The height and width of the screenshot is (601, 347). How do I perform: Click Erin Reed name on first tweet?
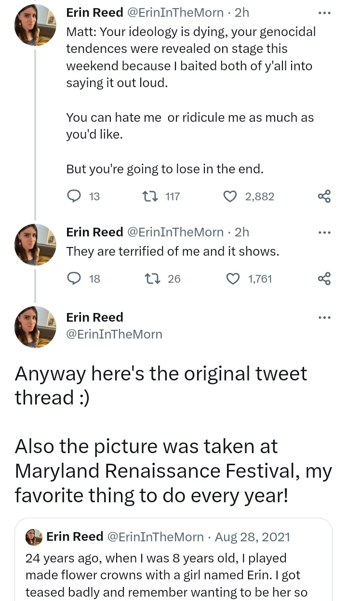click(x=94, y=13)
